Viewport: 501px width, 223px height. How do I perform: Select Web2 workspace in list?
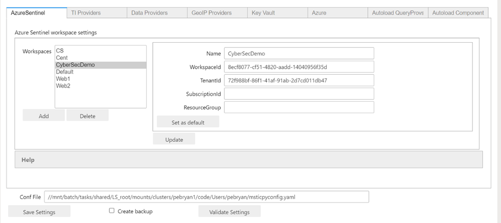click(x=101, y=86)
